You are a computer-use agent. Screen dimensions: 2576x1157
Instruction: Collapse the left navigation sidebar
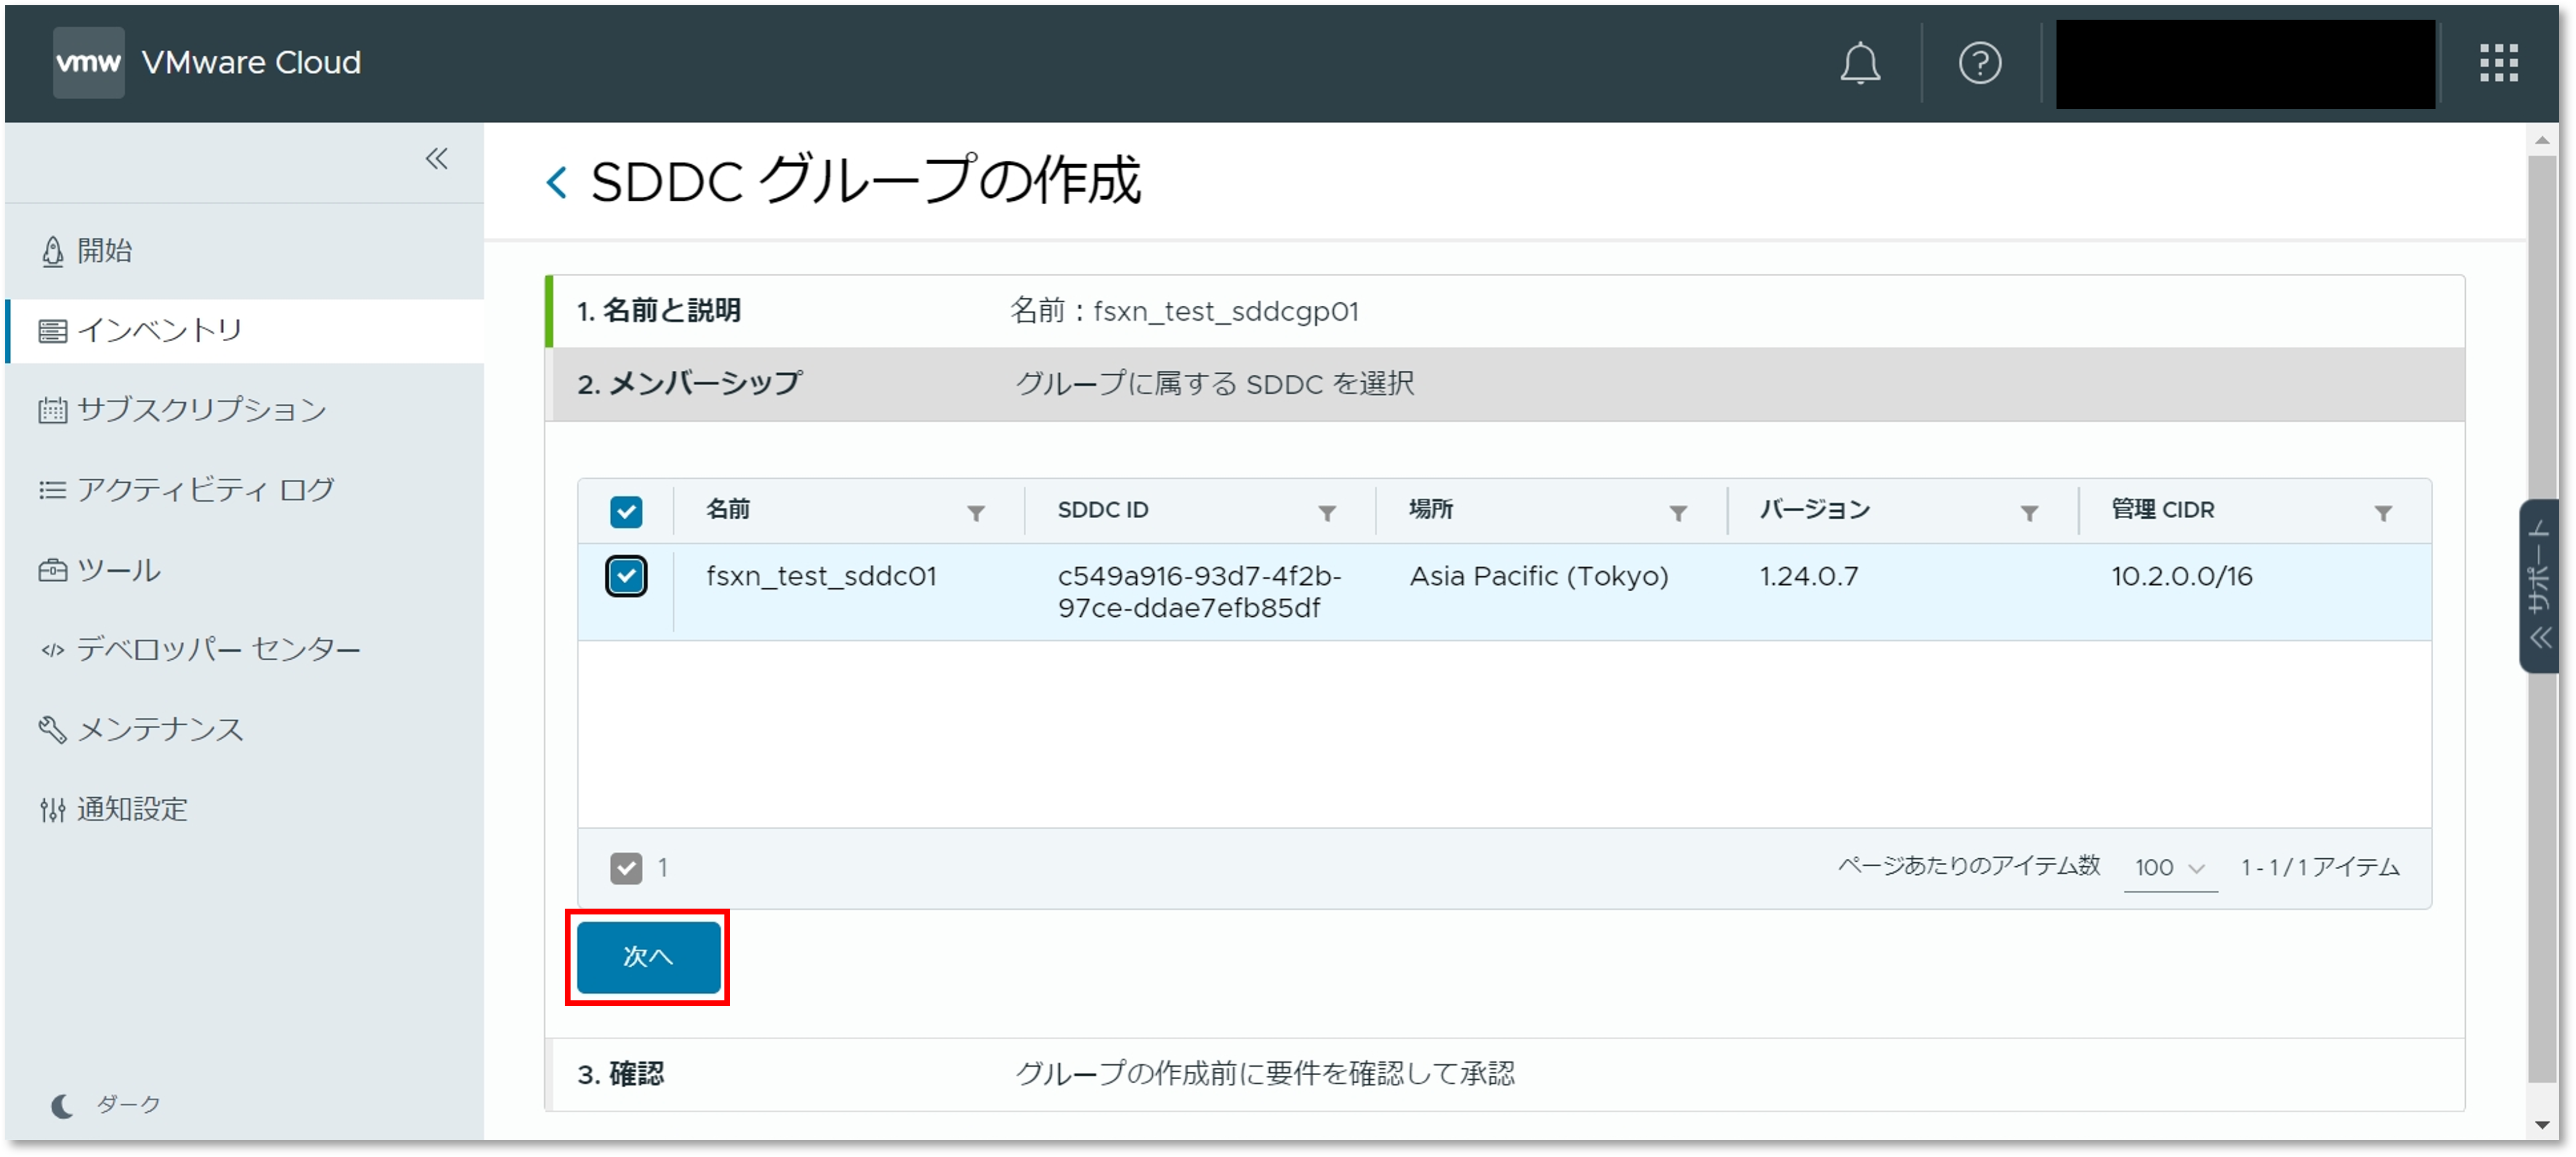tap(436, 158)
